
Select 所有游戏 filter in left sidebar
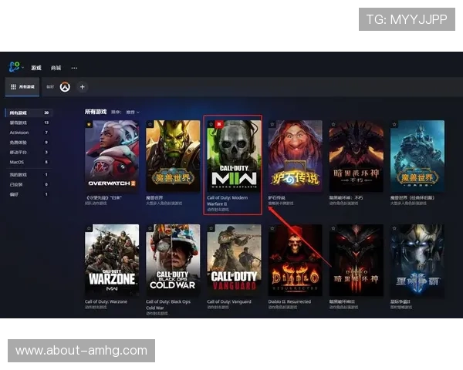(x=18, y=113)
